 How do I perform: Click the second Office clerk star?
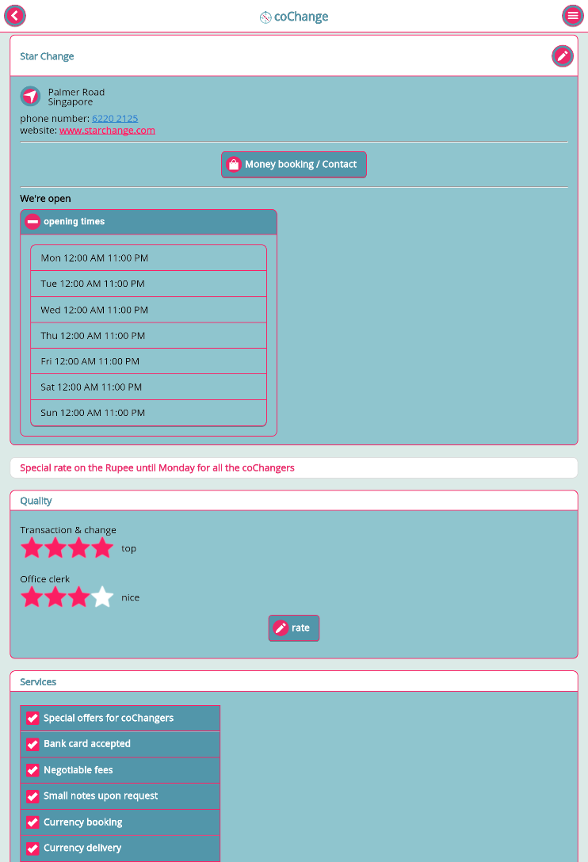55,597
